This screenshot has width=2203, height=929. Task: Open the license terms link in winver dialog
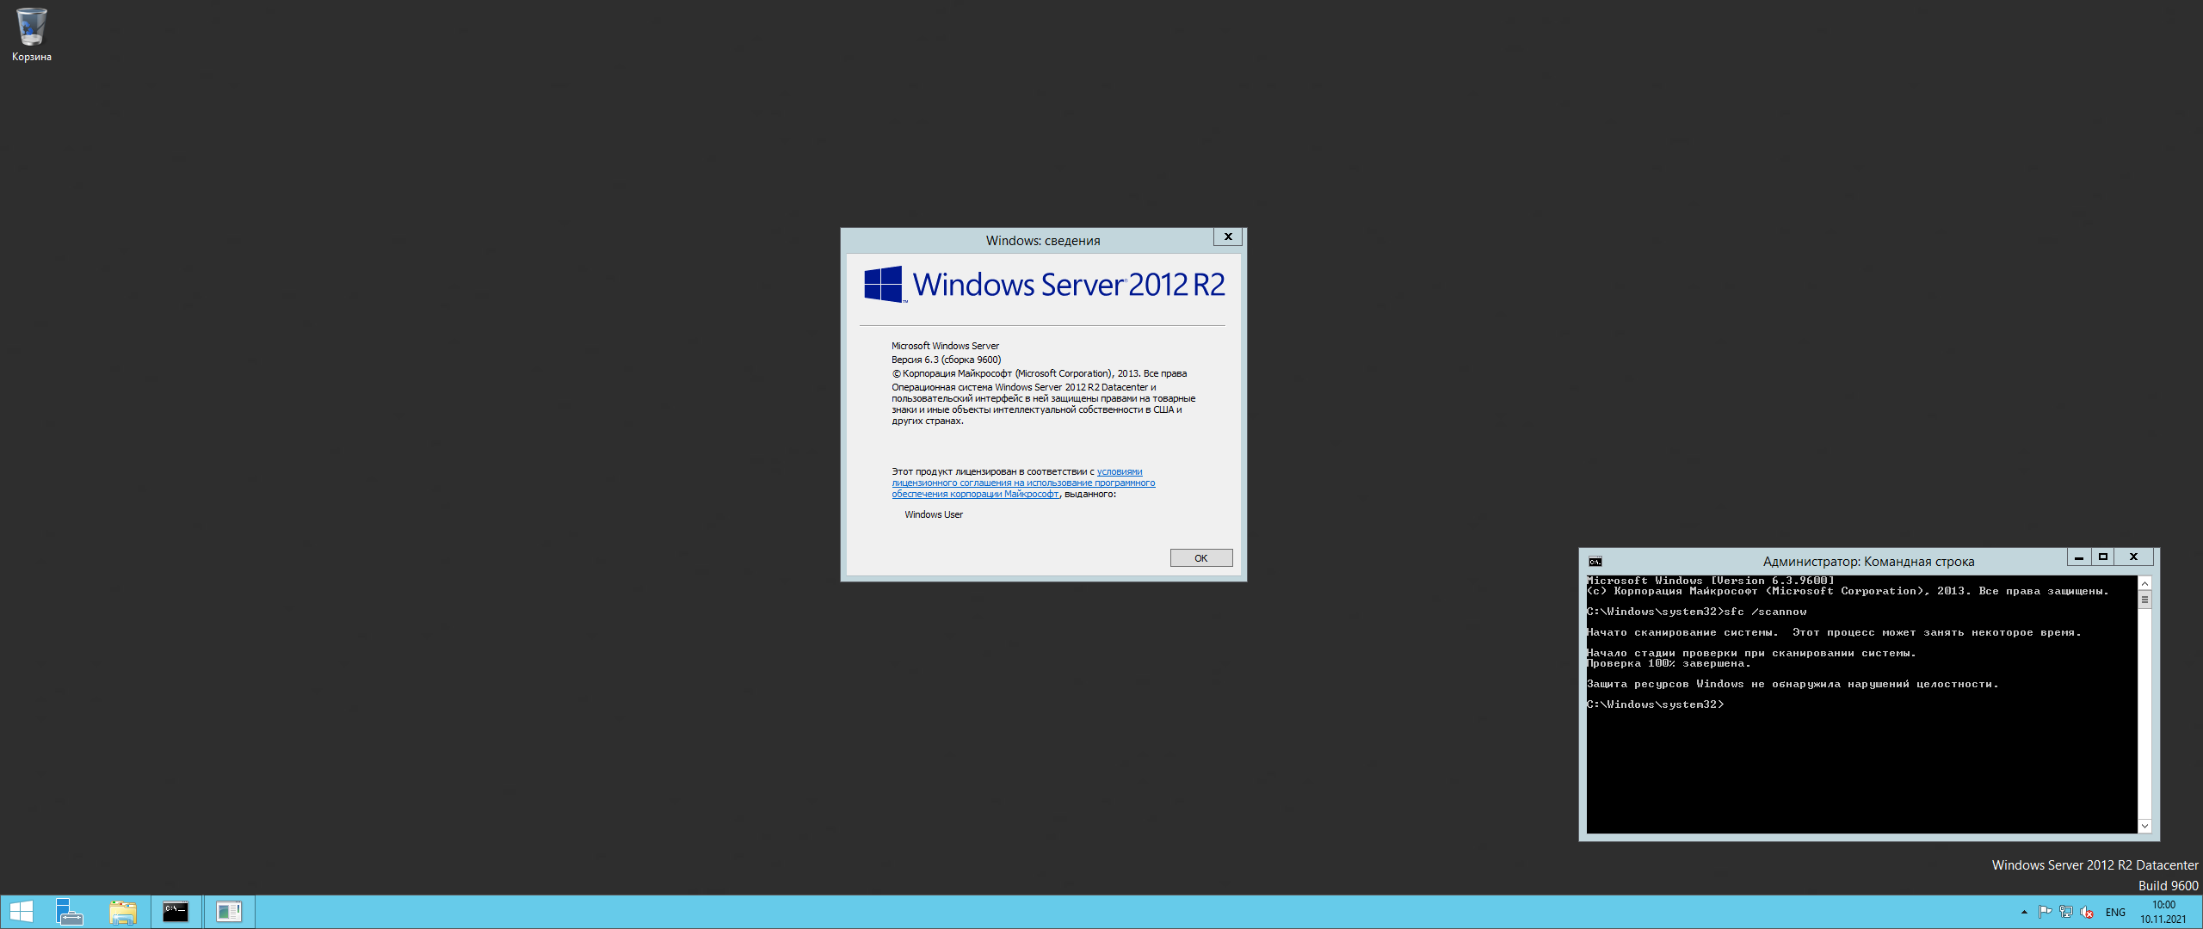1023,483
